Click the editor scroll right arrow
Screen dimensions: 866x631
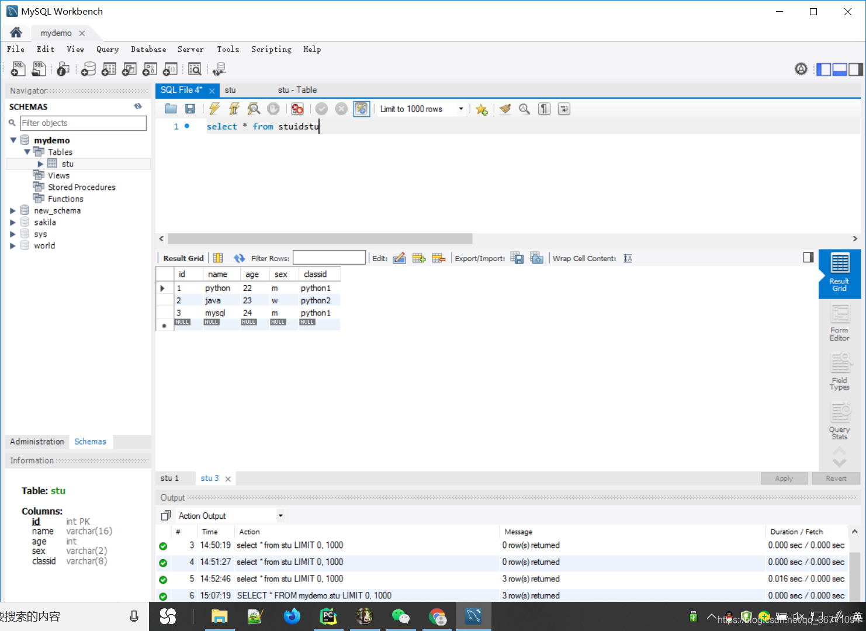click(x=855, y=239)
